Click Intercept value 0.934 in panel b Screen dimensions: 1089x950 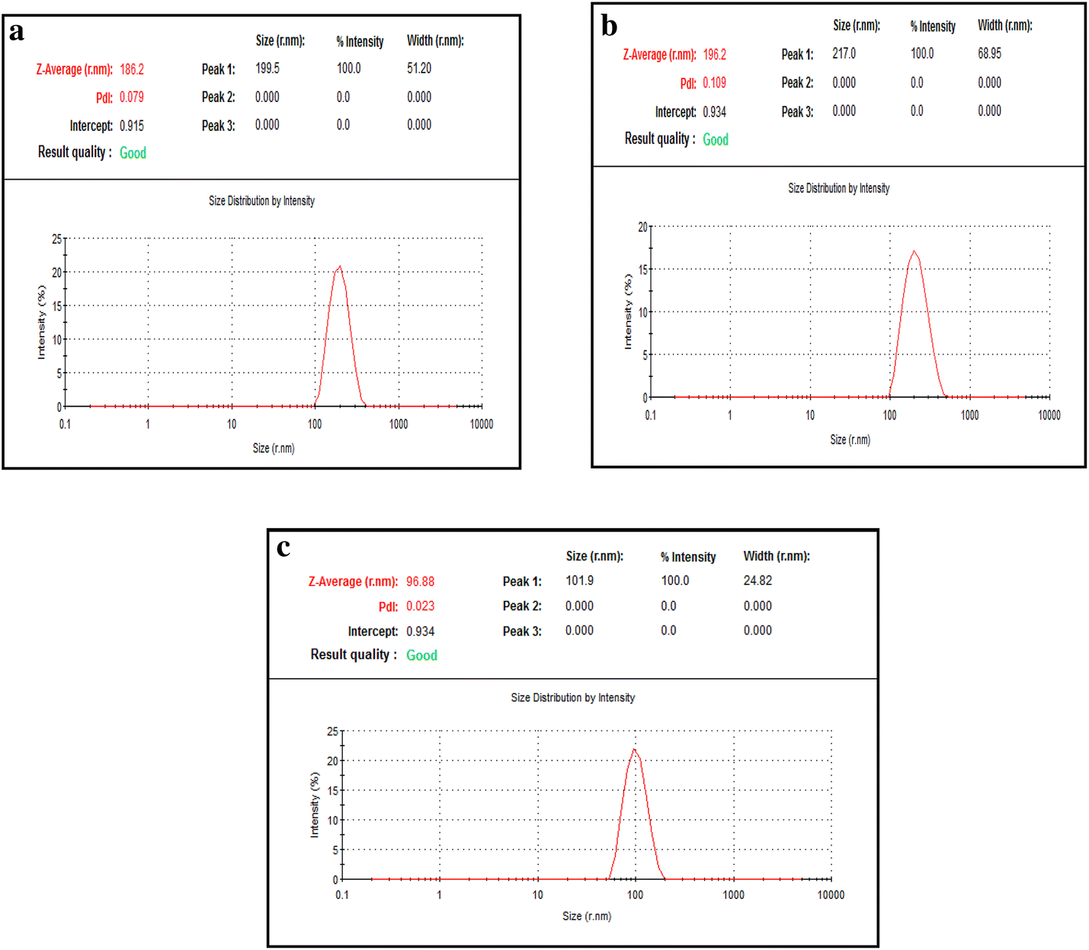715,112
